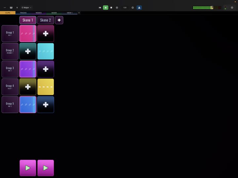Screen dimensions: 238x178
Task: Select the Group 5 track header
Action: point(10,104)
